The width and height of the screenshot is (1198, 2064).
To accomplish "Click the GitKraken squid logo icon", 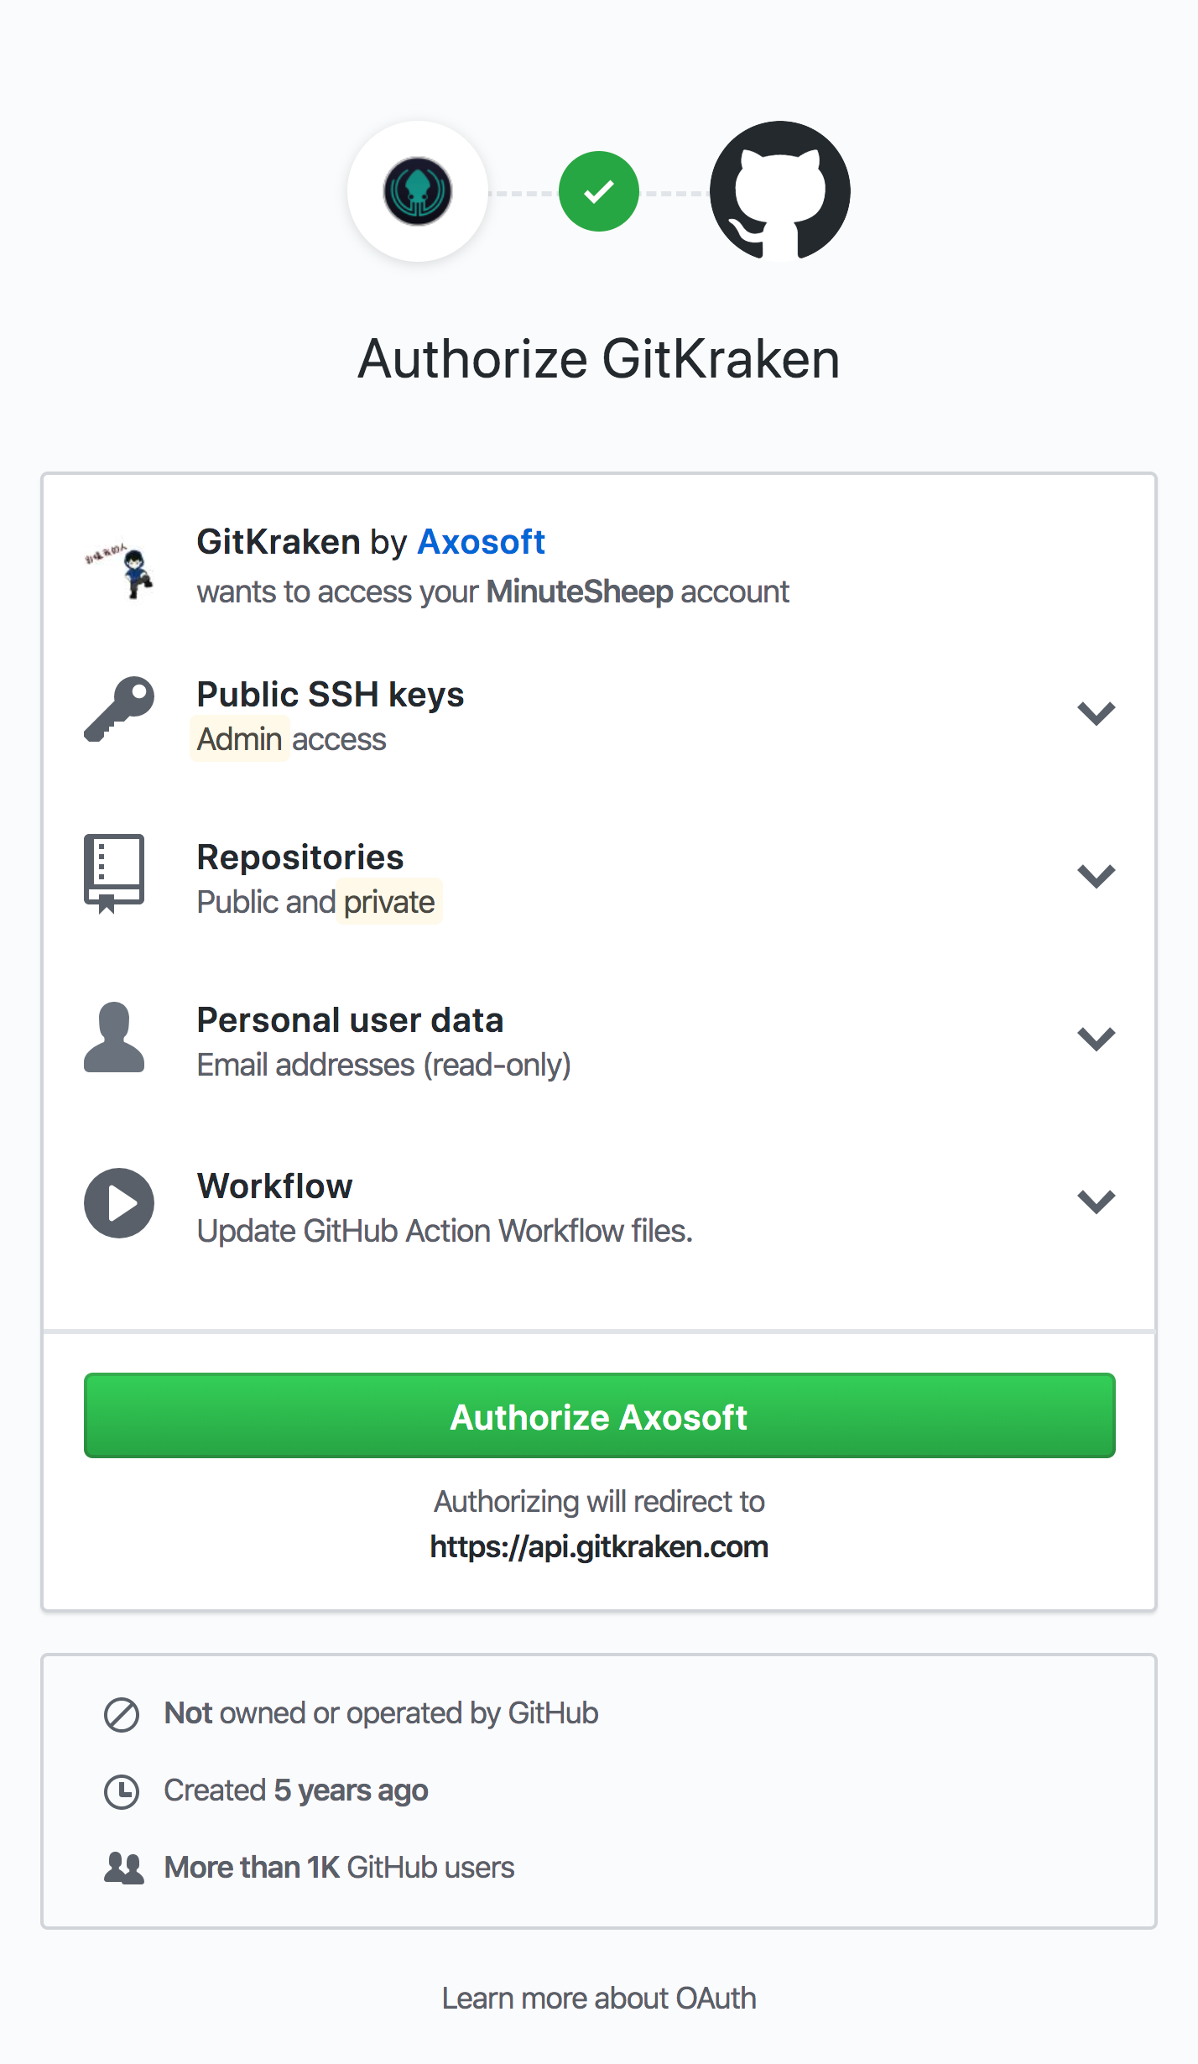I will point(418,191).
